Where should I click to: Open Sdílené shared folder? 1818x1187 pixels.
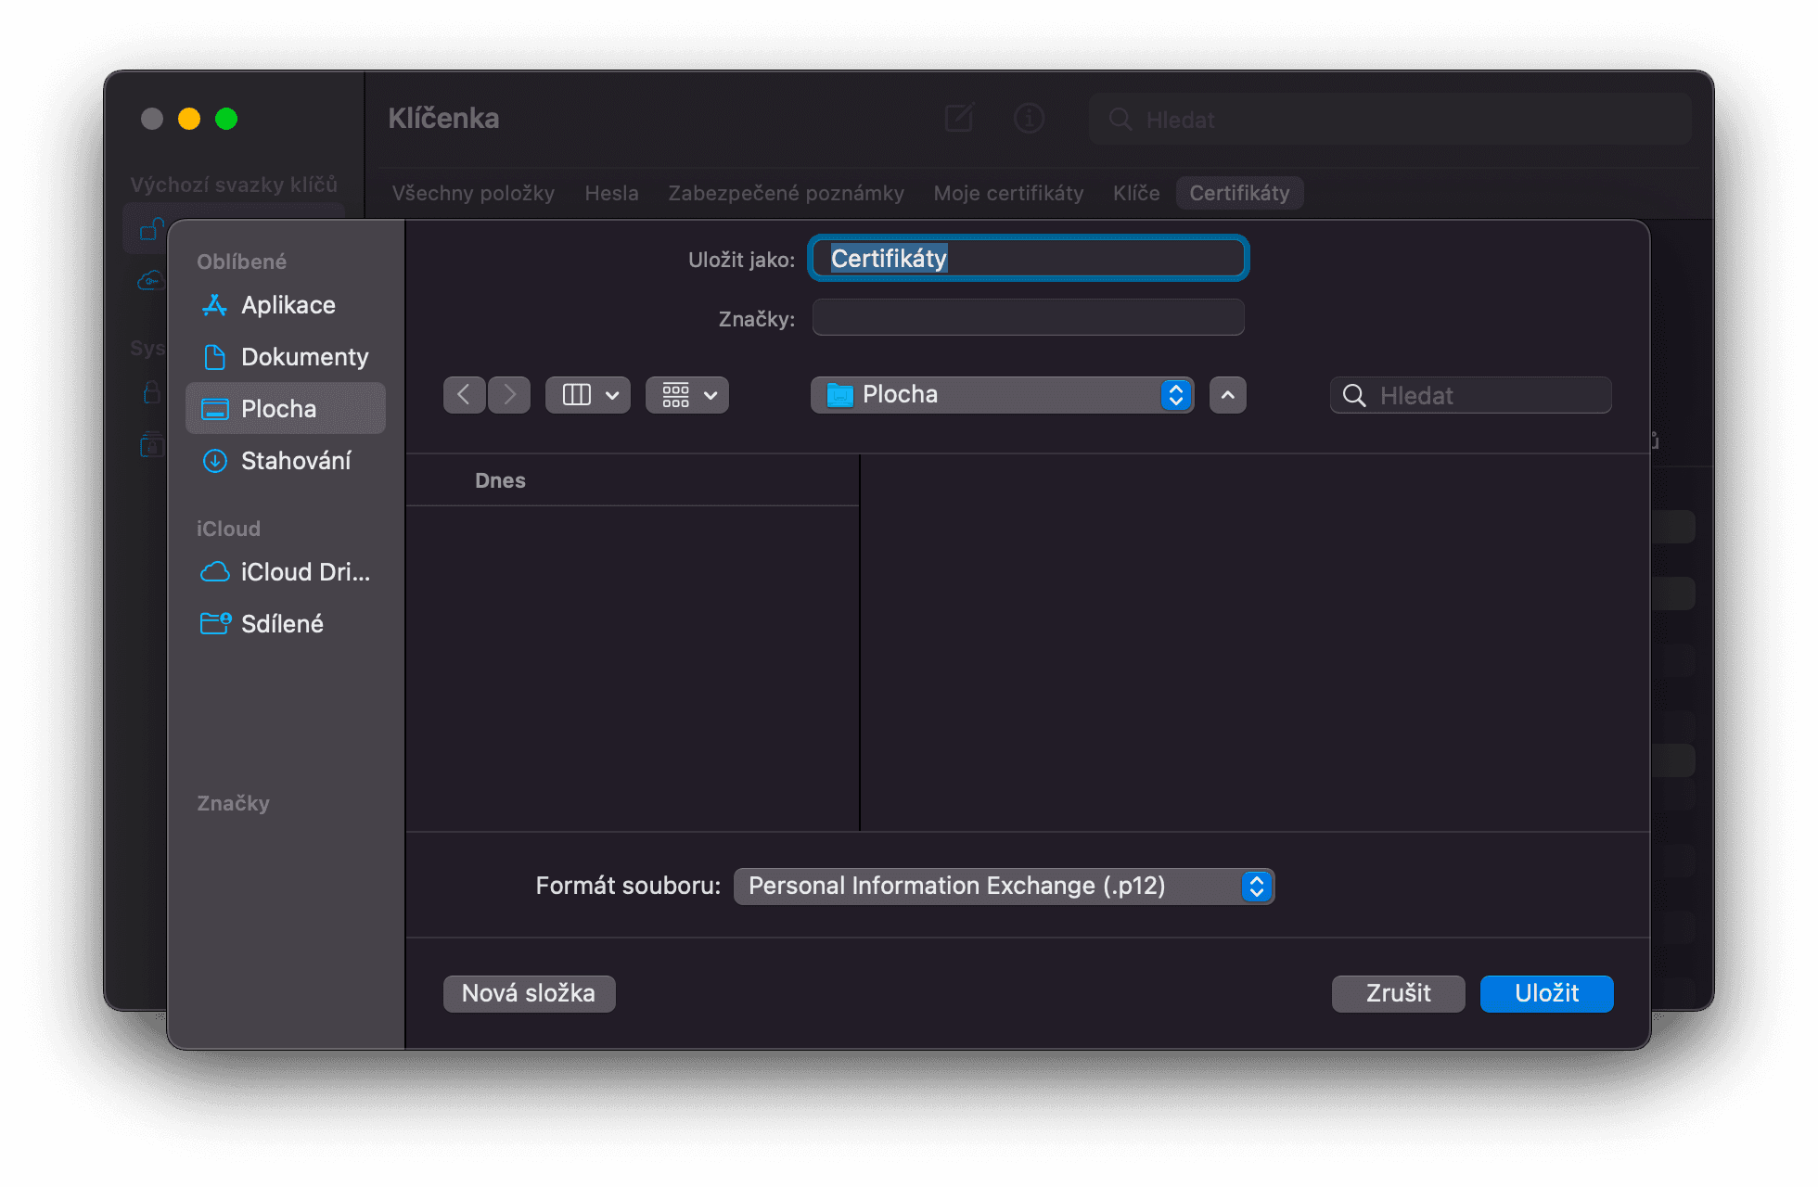[x=282, y=624]
